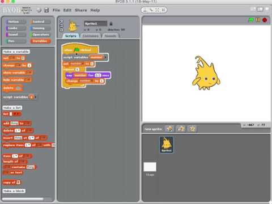Switch to small stage view mode
Viewport: 272px width, 204px height.
(x=253, y=9)
